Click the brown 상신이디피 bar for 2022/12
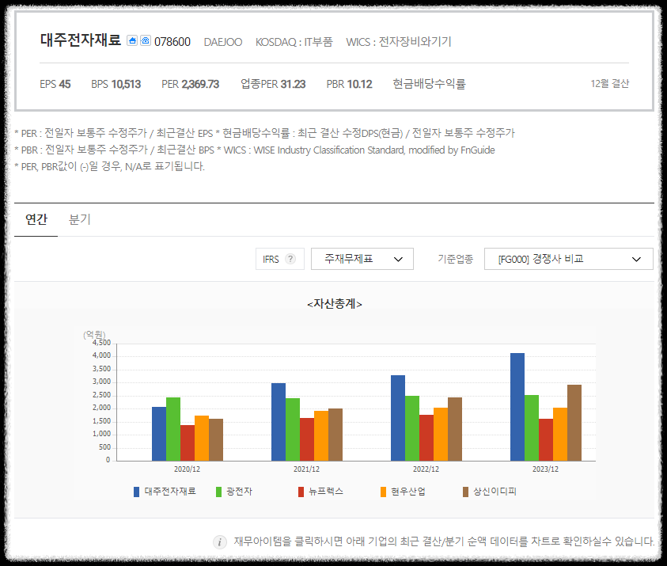The image size is (667, 566). [x=455, y=429]
